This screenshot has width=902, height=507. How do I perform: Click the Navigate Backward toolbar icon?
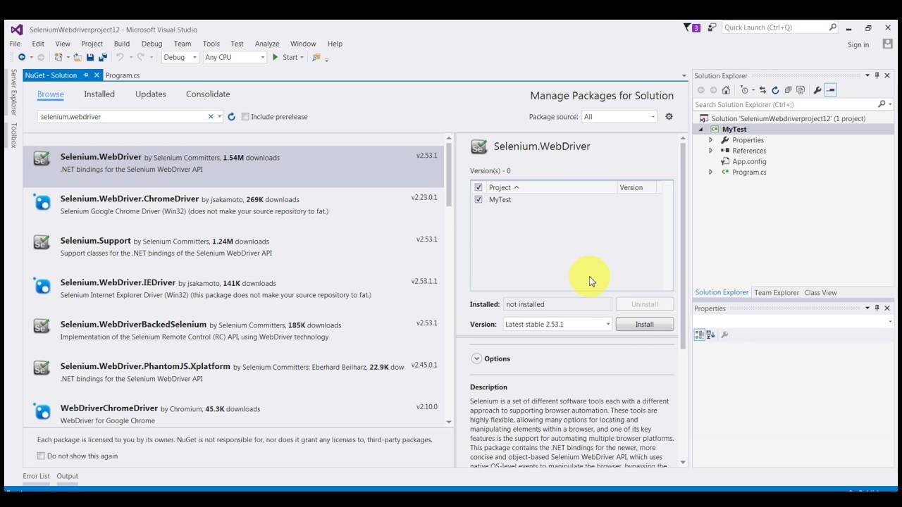(x=22, y=57)
